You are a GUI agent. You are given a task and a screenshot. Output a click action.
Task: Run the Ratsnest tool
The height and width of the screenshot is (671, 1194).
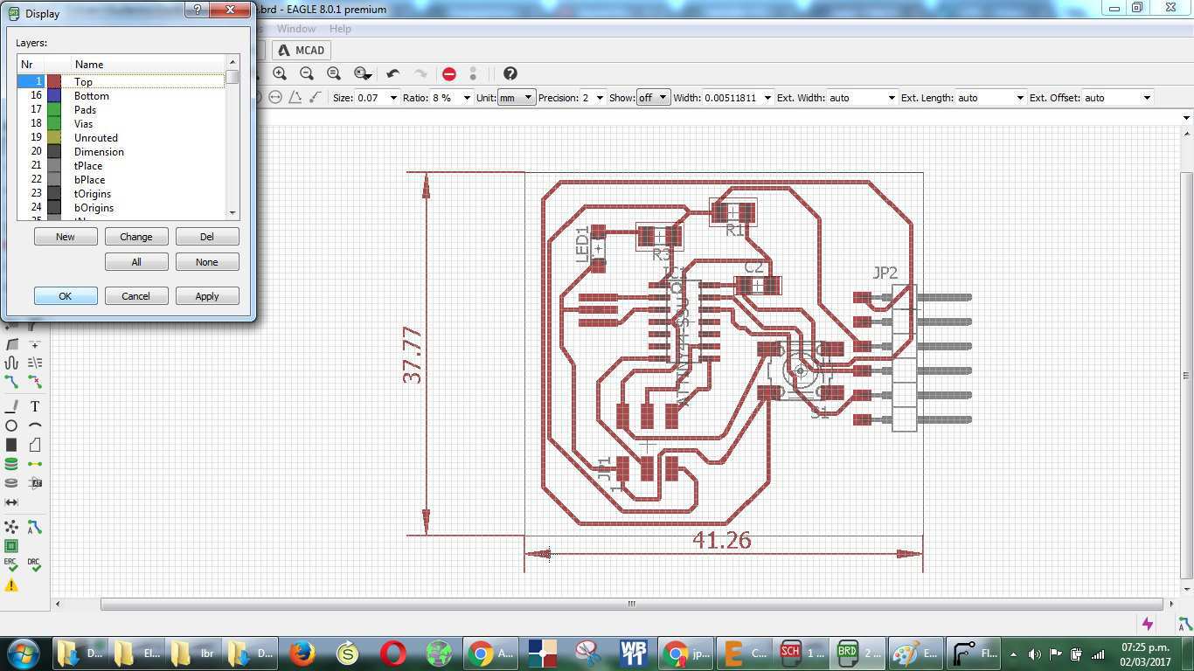[11, 527]
